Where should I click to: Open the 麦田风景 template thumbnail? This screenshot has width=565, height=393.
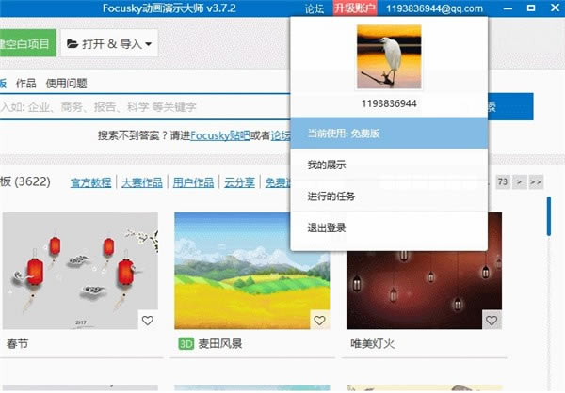click(x=252, y=271)
